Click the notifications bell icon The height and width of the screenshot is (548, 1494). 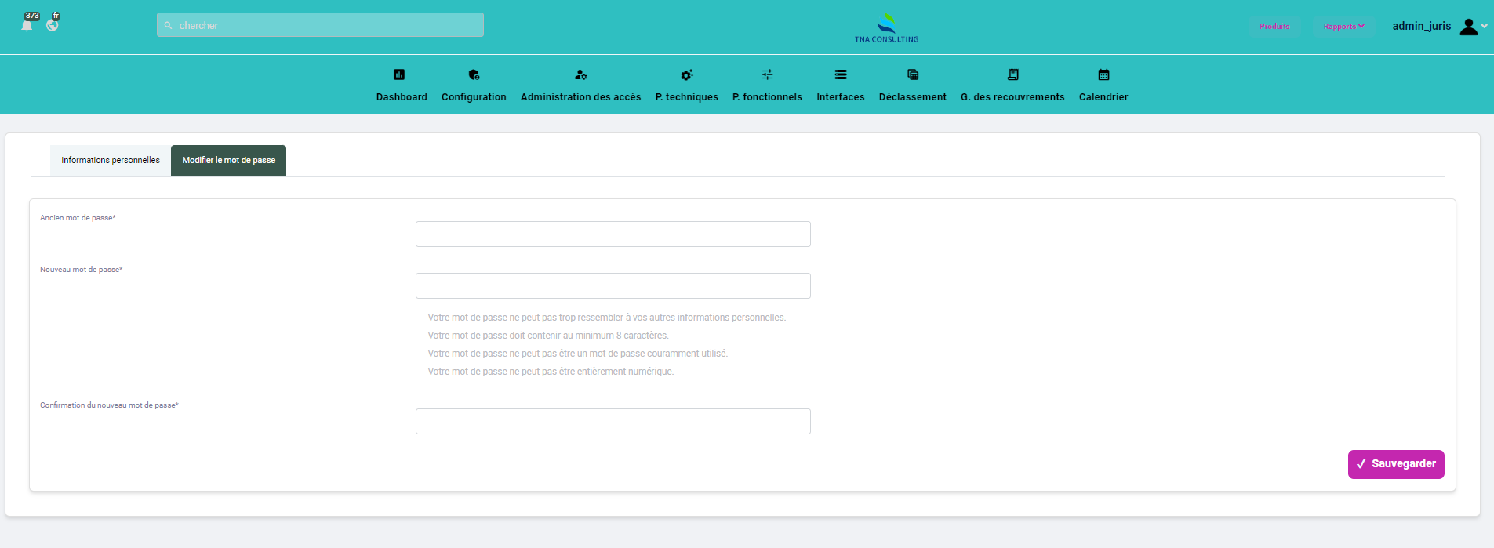pyautogui.click(x=27, y=25)
